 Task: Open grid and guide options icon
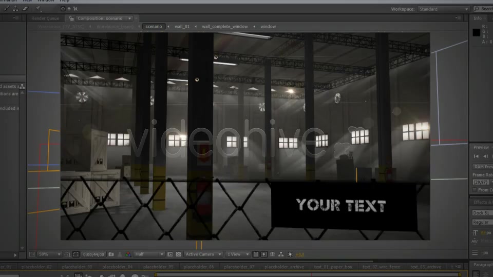67,254
